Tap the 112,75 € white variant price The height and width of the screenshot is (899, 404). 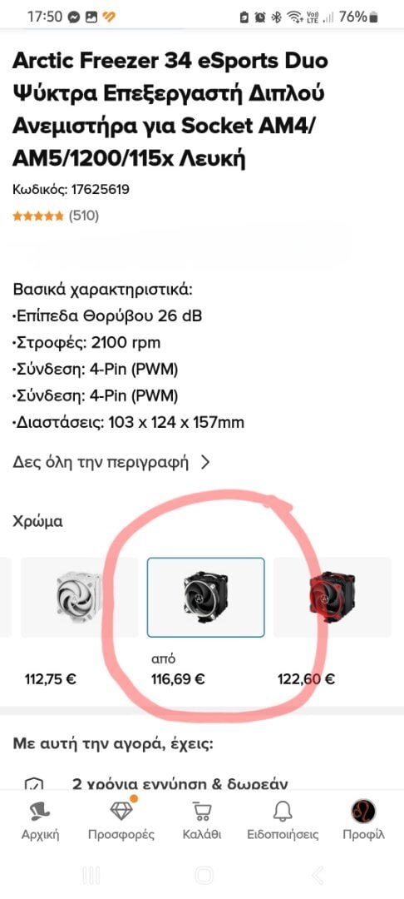51,679
